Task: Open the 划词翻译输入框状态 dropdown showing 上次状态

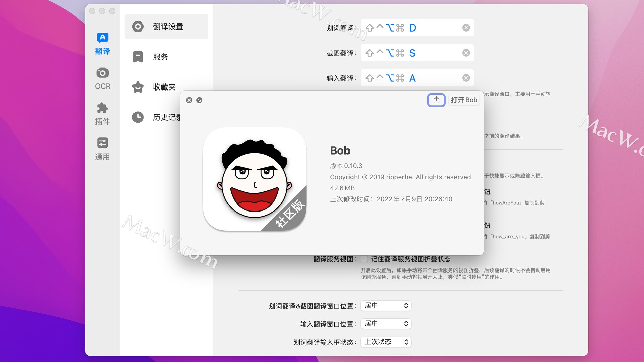Action: pos(385,342)
